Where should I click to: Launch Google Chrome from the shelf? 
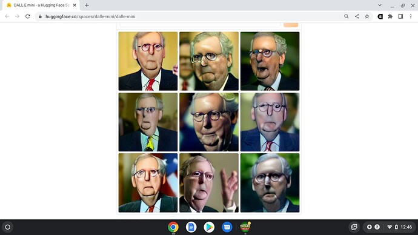173,227
